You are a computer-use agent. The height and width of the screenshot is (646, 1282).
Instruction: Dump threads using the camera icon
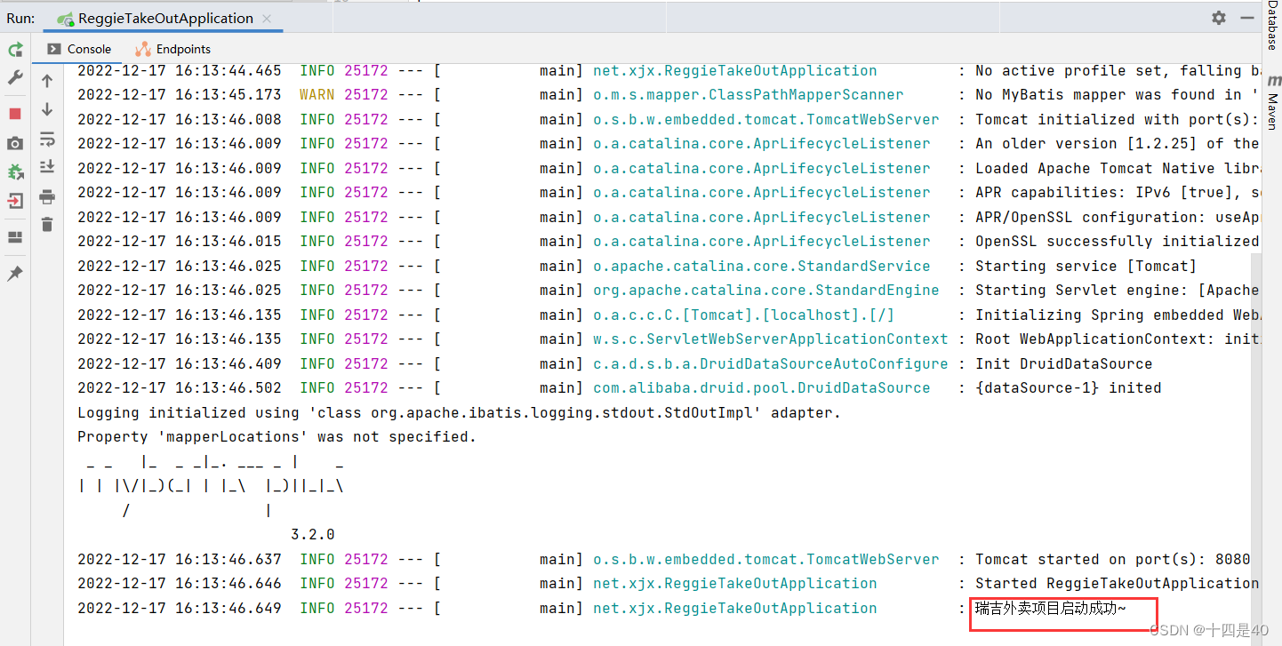point(15,143)
